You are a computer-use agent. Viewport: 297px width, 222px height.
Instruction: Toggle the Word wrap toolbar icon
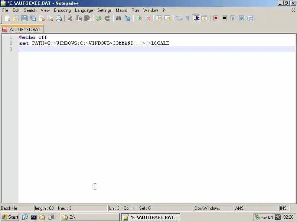coord(179,18)
